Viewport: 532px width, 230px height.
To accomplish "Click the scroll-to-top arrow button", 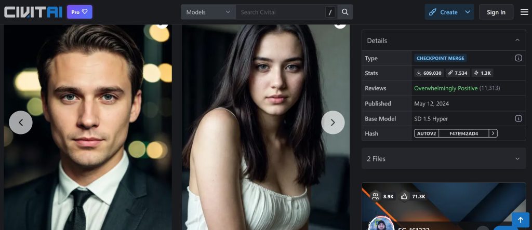I will point(520,220).
